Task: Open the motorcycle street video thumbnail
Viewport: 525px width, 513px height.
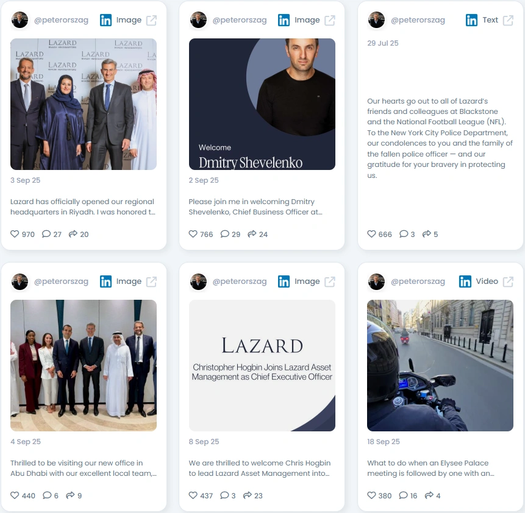Action: coord(440,366)
